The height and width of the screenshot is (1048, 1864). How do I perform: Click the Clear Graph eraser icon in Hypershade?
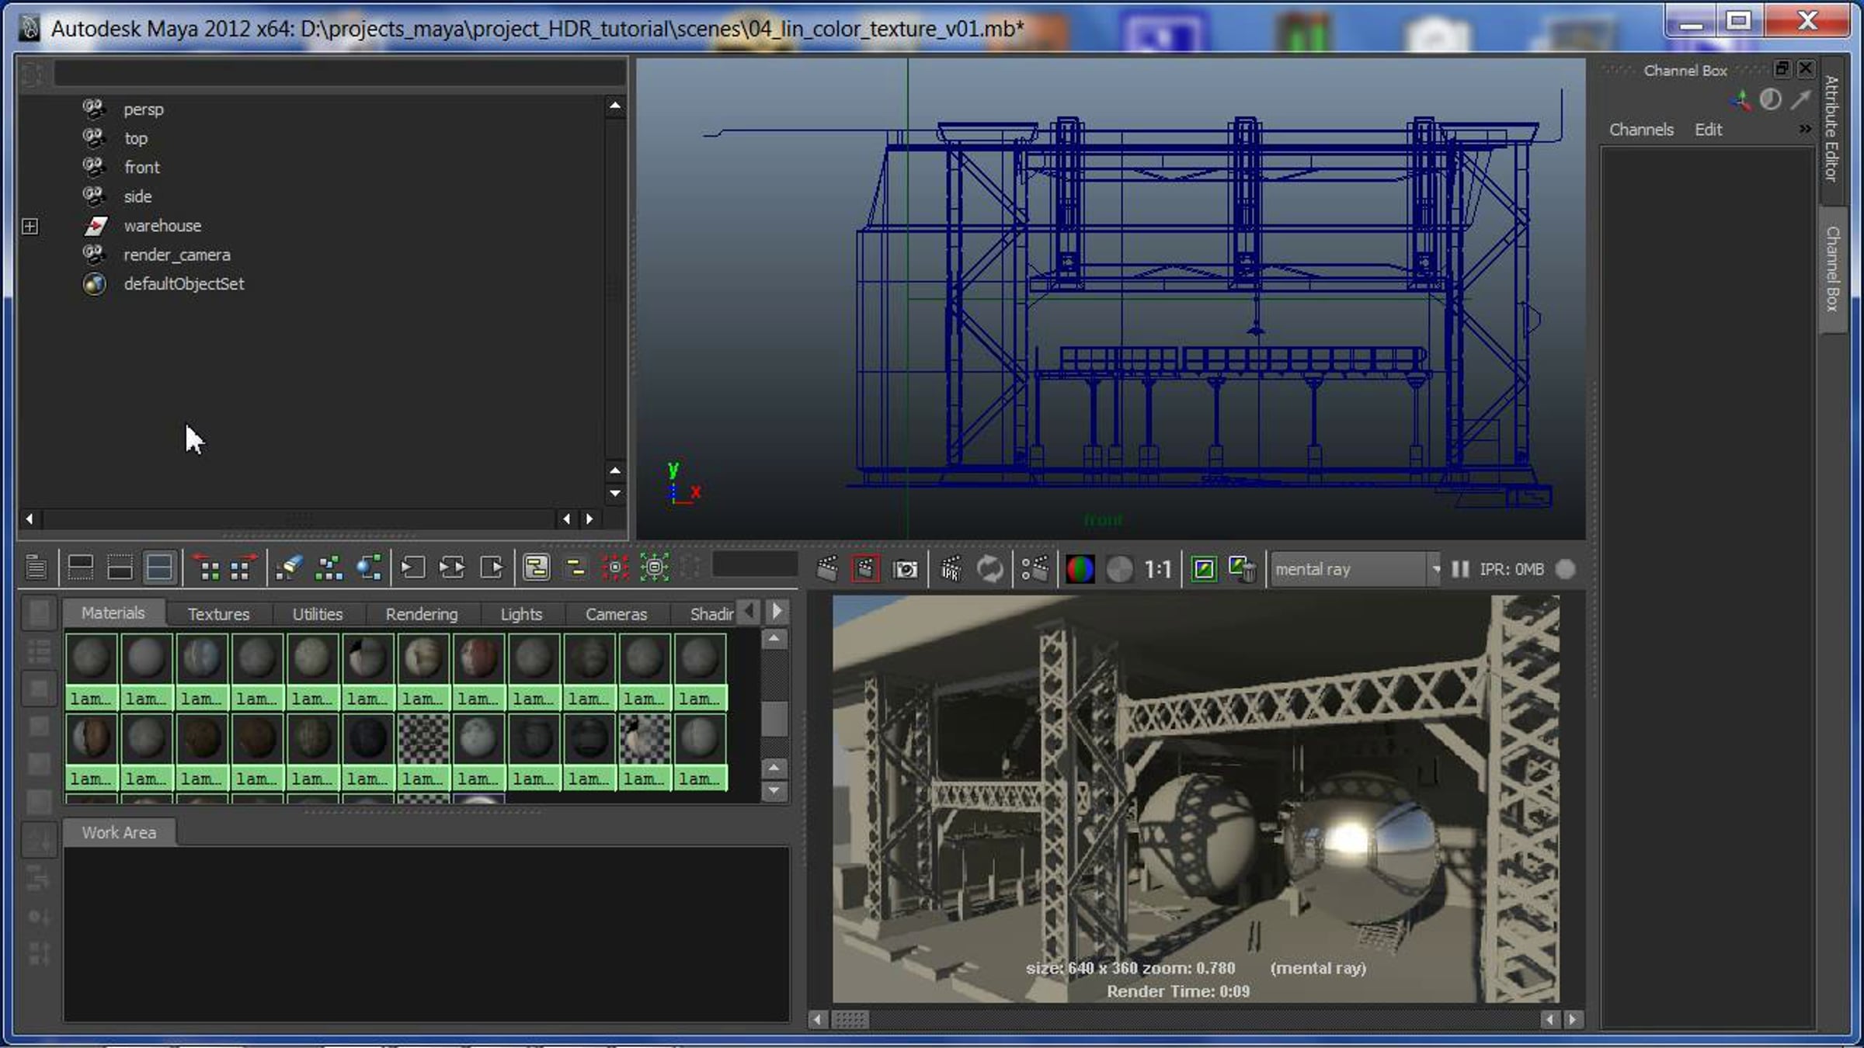click(x=289, y=567)
